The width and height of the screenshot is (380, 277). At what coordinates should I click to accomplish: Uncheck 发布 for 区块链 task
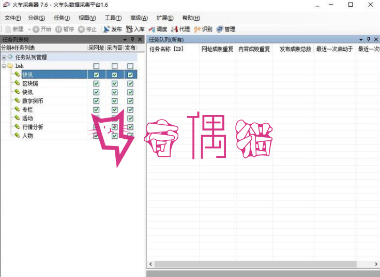(x=130, y=83)
